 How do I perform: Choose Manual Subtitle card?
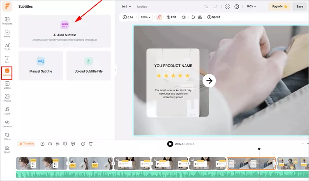point(41,66)
